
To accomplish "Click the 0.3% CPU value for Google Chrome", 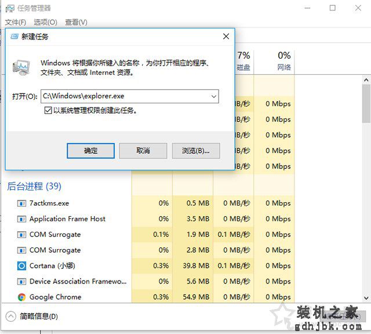I will click(x=161, y=297).
